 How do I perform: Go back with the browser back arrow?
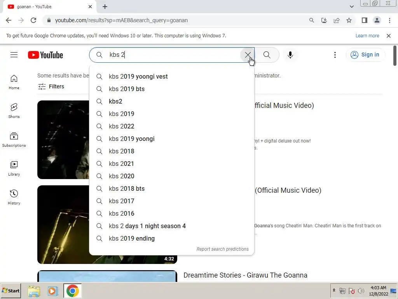pyautogui.click(x=9, y=20)
